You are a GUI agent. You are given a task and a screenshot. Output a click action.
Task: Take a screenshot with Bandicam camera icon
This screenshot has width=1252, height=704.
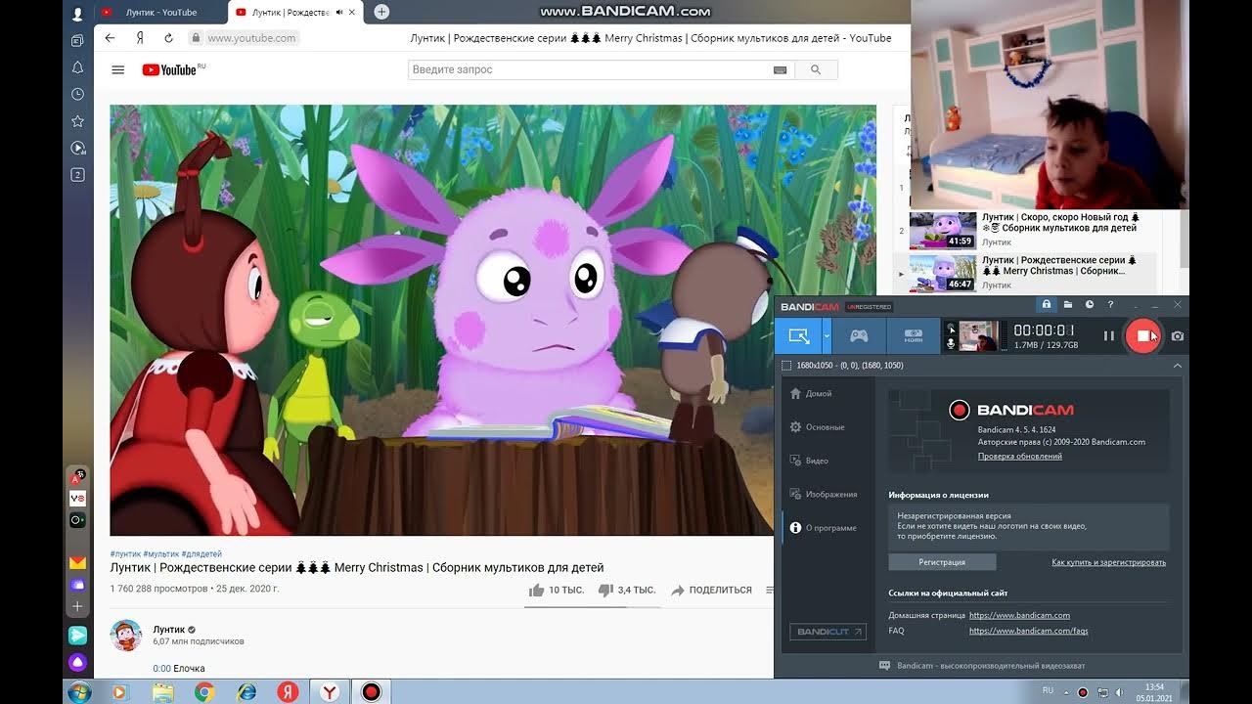1177,335
